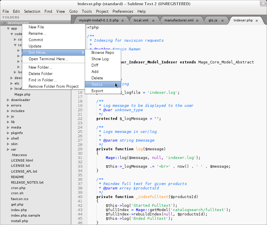
Task: Expand the lib folder
Action: tap(9, 122)
